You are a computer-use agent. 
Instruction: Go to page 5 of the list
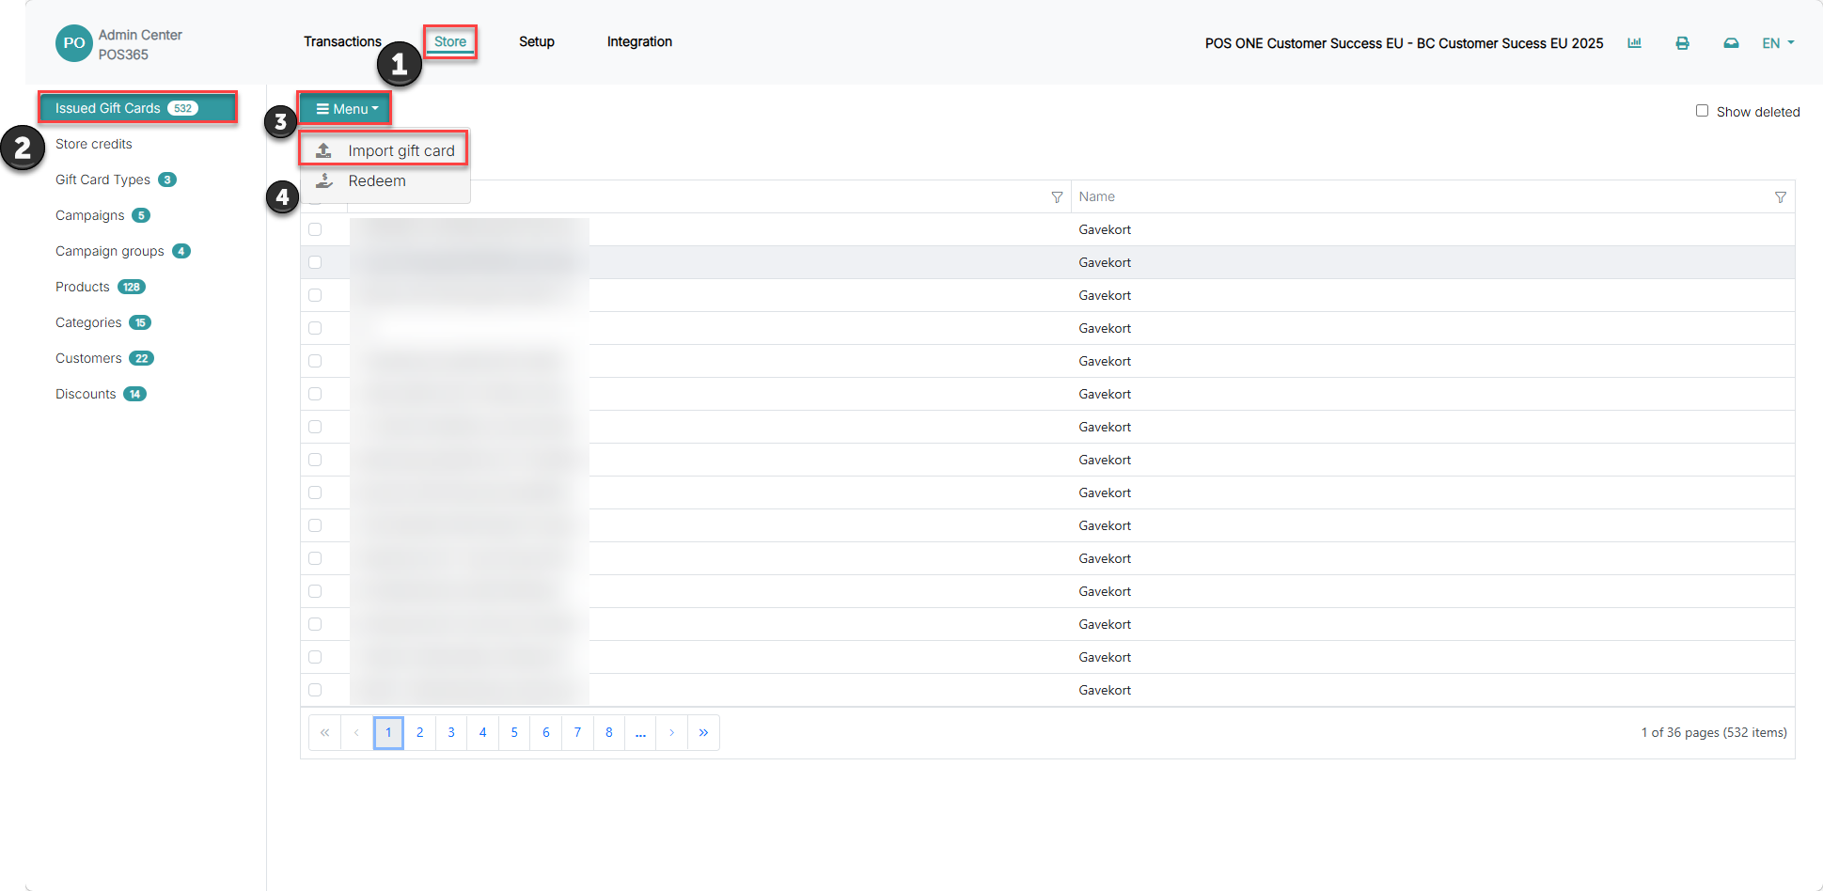(x=514, y=732)
